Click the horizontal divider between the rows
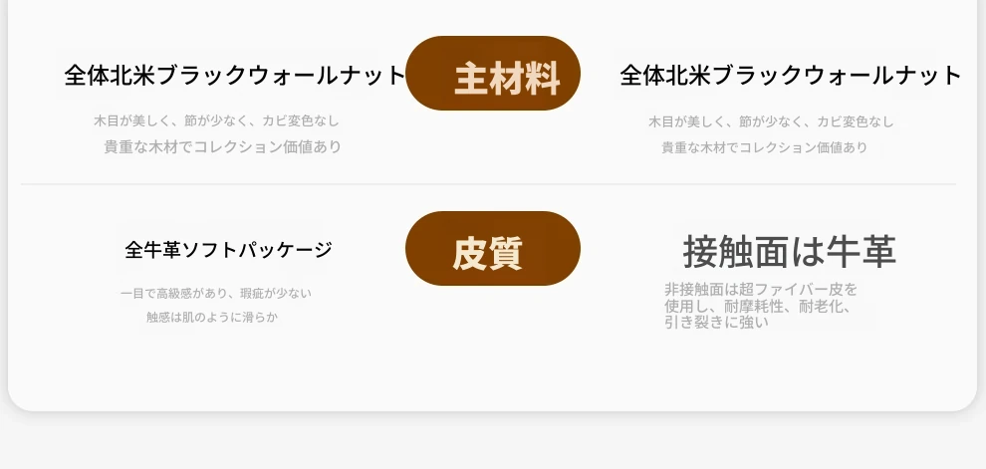The width and height of the screenshot is (986, 469). pyautogui.click(x=488, y=184)
